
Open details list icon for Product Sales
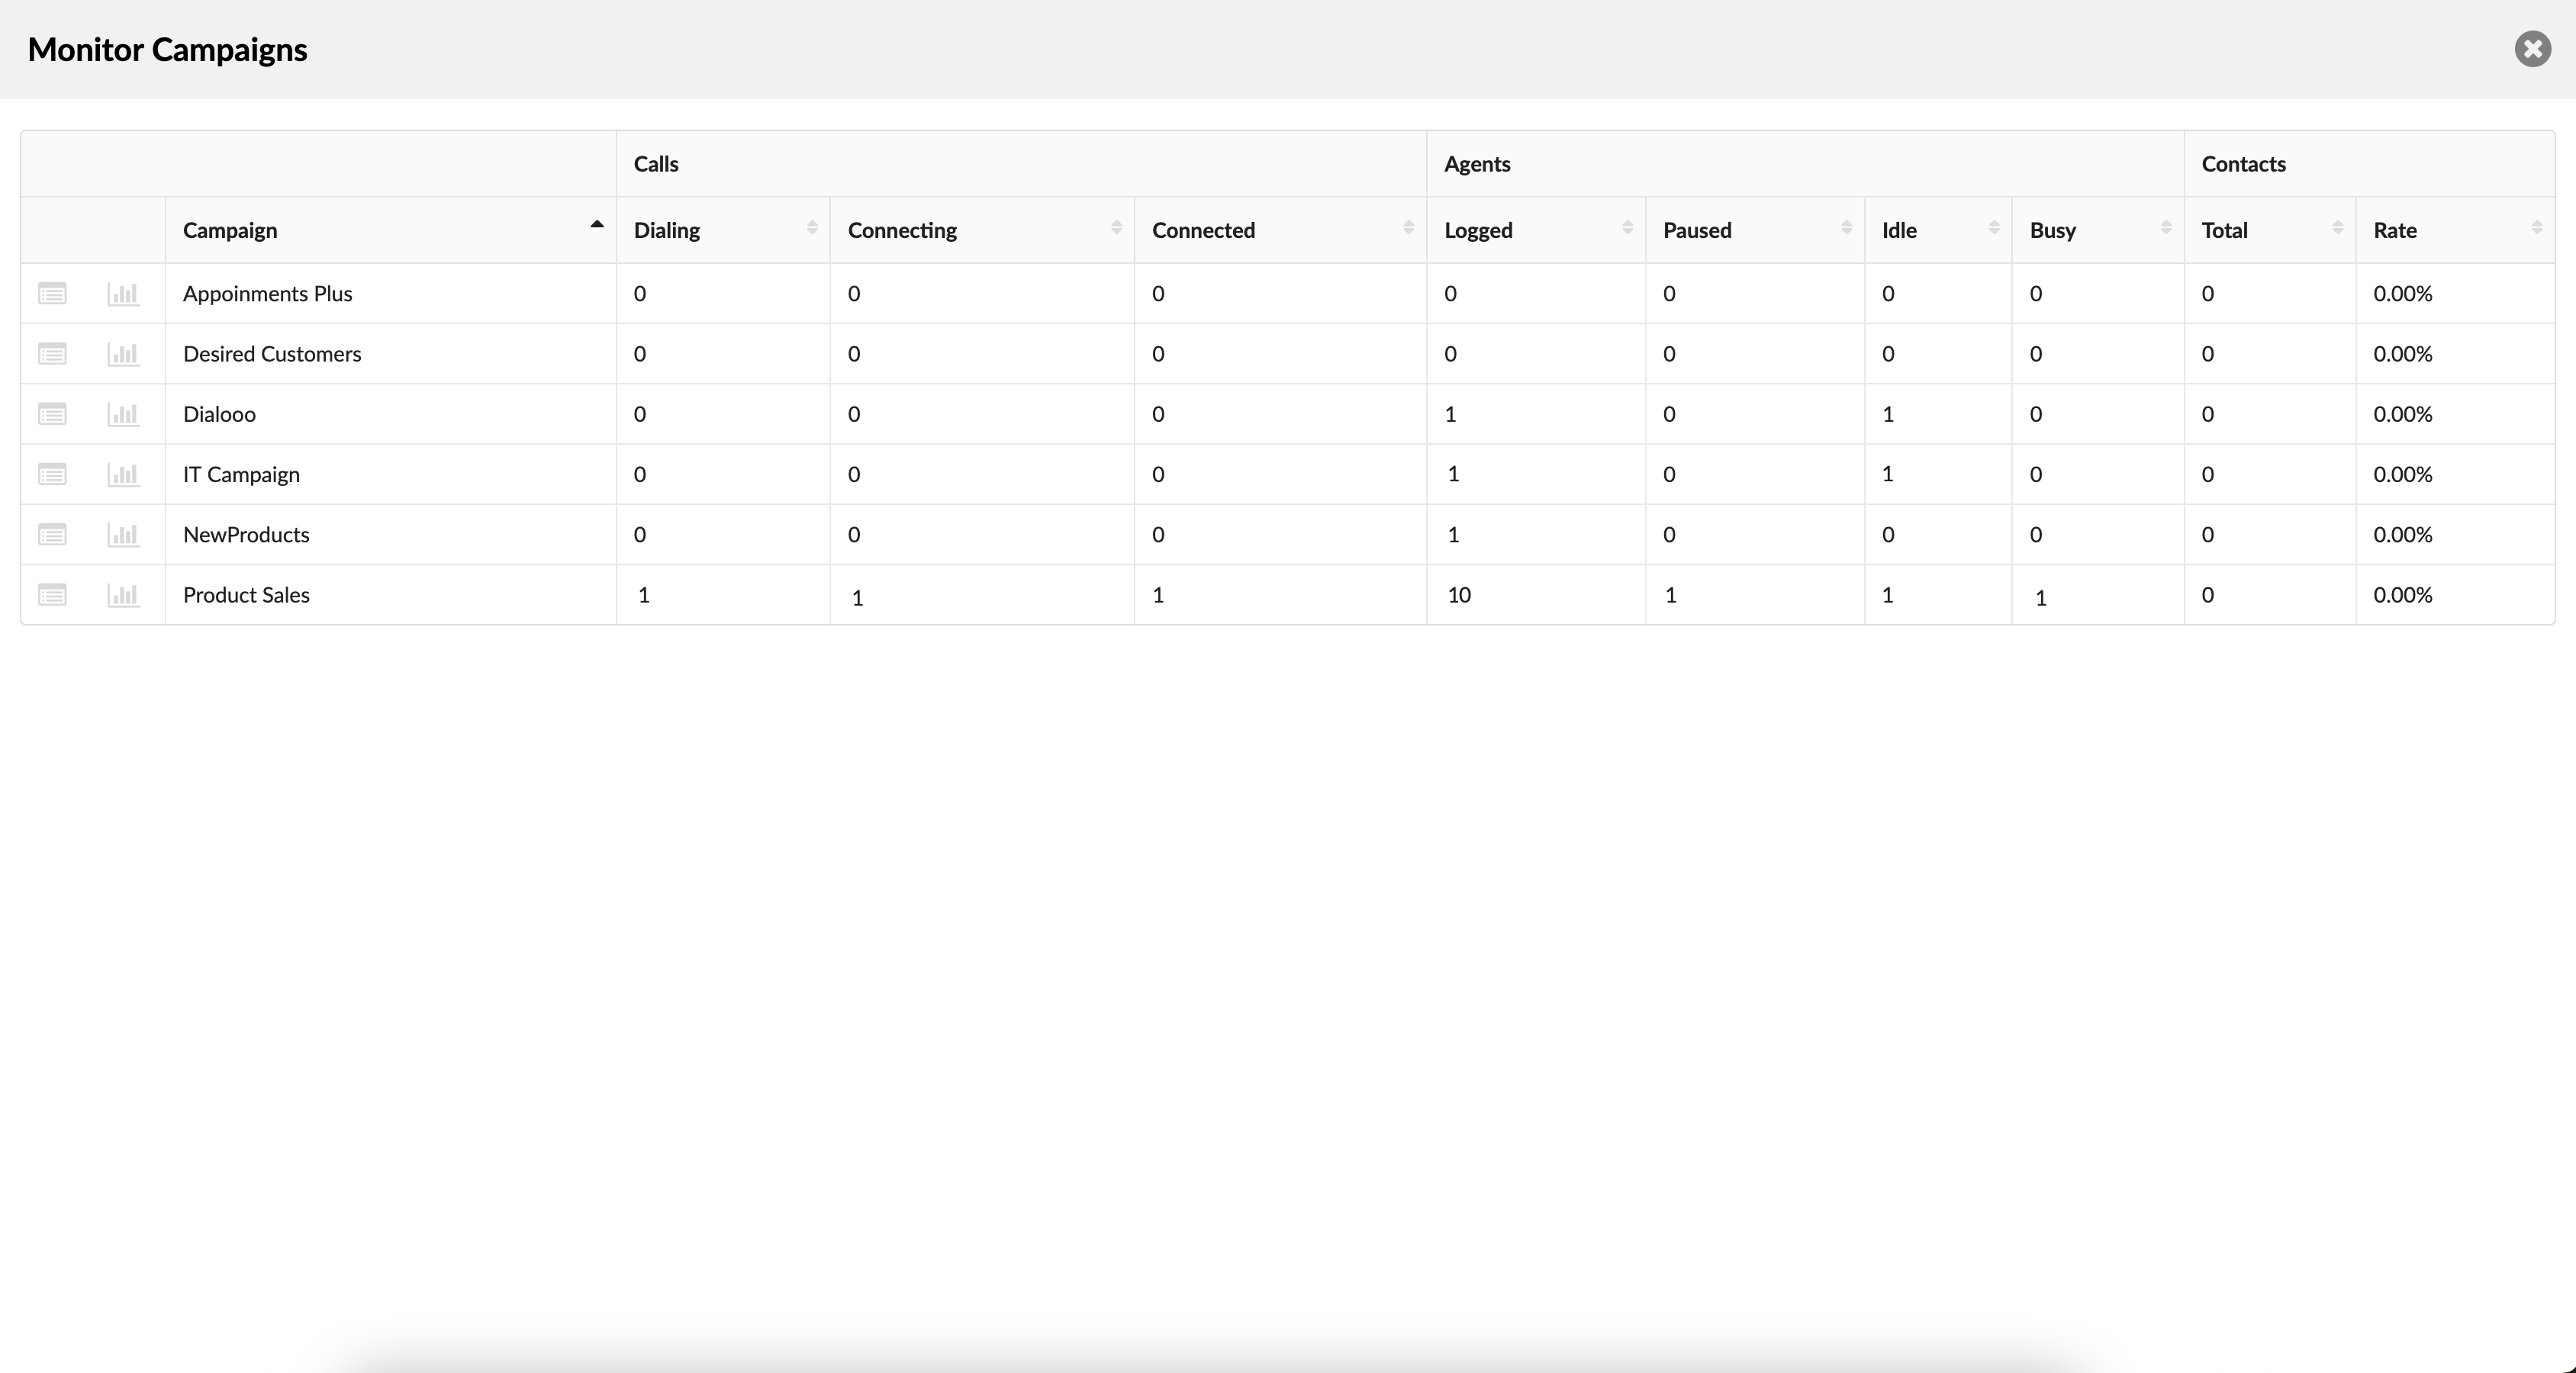[52, 594]
